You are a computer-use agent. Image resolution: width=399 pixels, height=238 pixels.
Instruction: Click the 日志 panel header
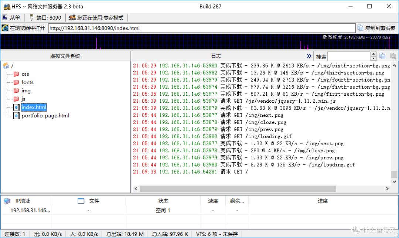coord(216,56)
